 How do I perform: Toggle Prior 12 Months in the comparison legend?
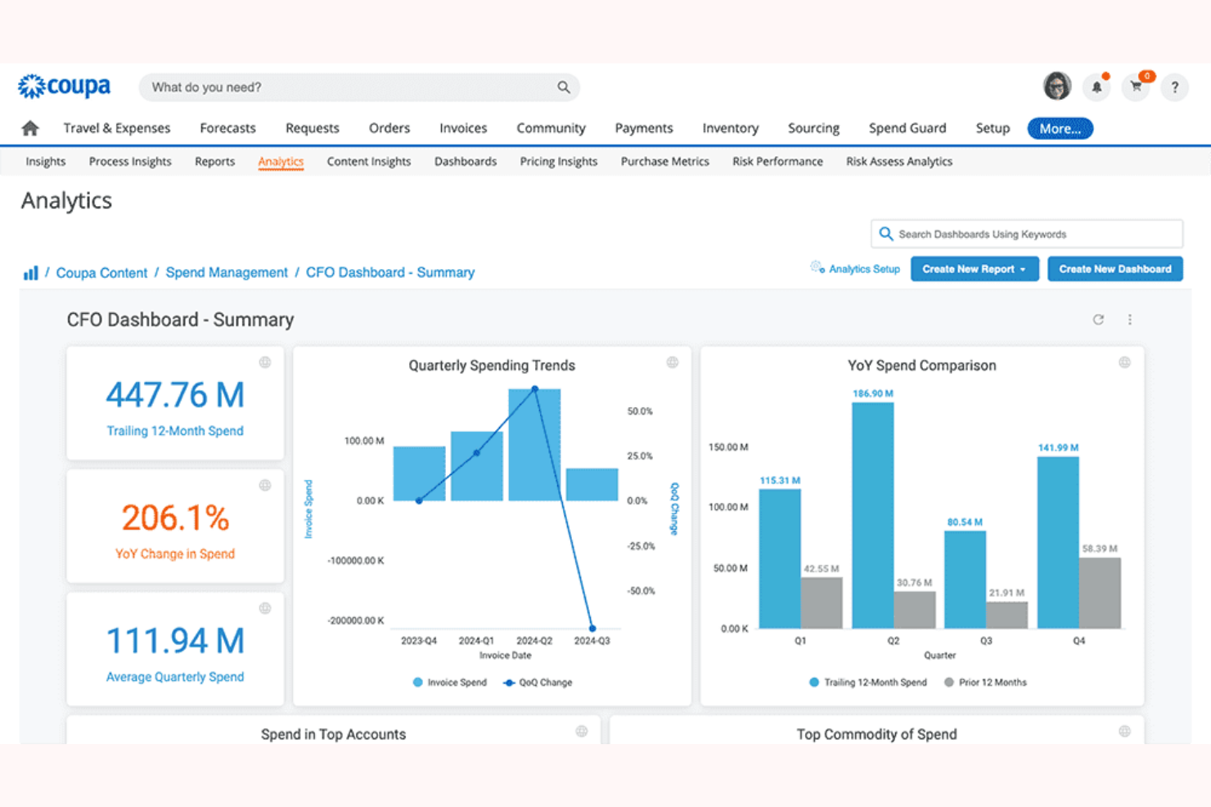click(986, 682)
